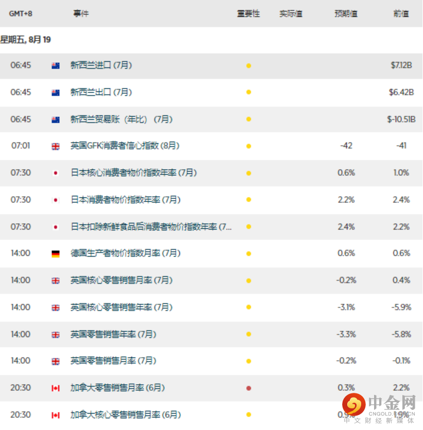
Task: Click forecast value 0.3% for 加拿大零售销售月率
Action: (346, 388)
